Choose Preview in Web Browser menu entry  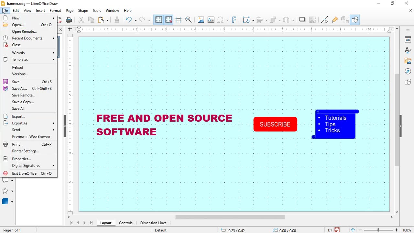pyautogui.click(x=29, y=137)
